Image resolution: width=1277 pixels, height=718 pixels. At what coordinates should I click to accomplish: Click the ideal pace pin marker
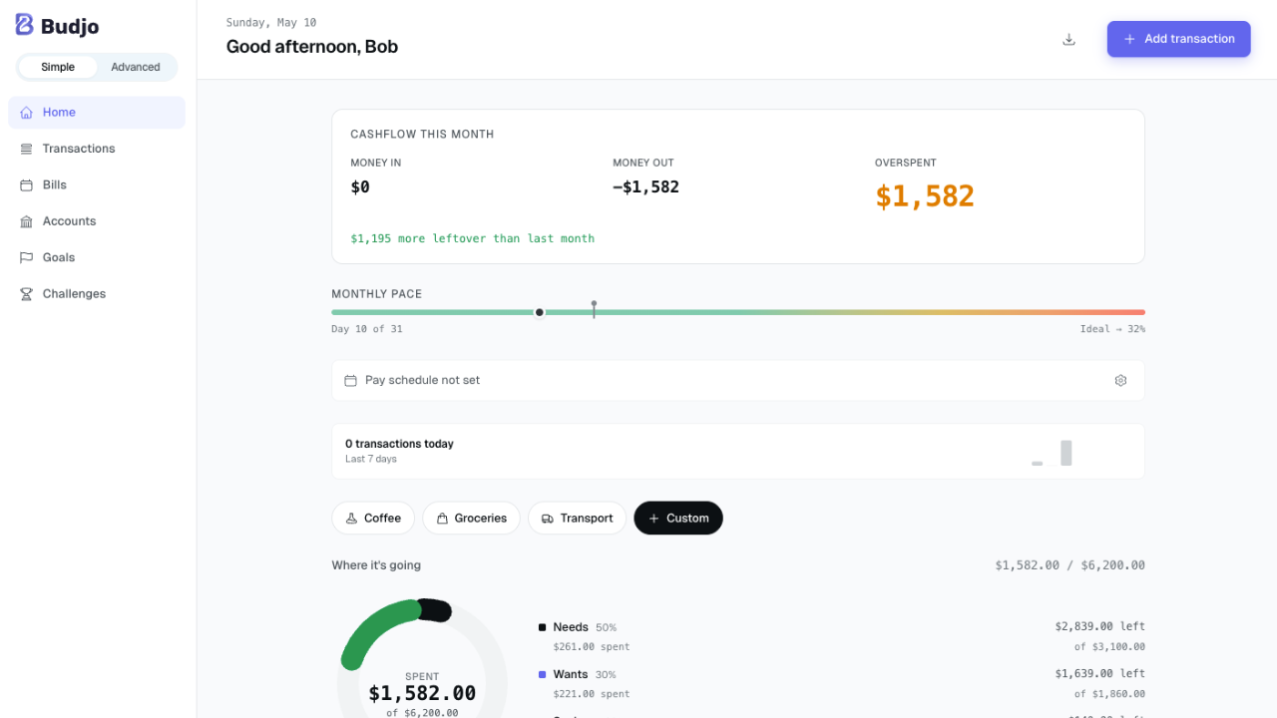point(594,309)
